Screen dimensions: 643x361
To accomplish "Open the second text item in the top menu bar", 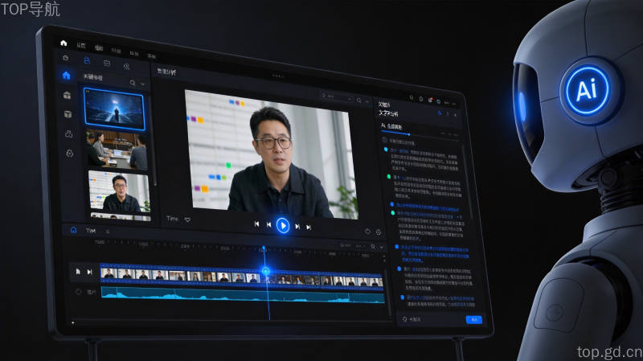I will [99, 48].
